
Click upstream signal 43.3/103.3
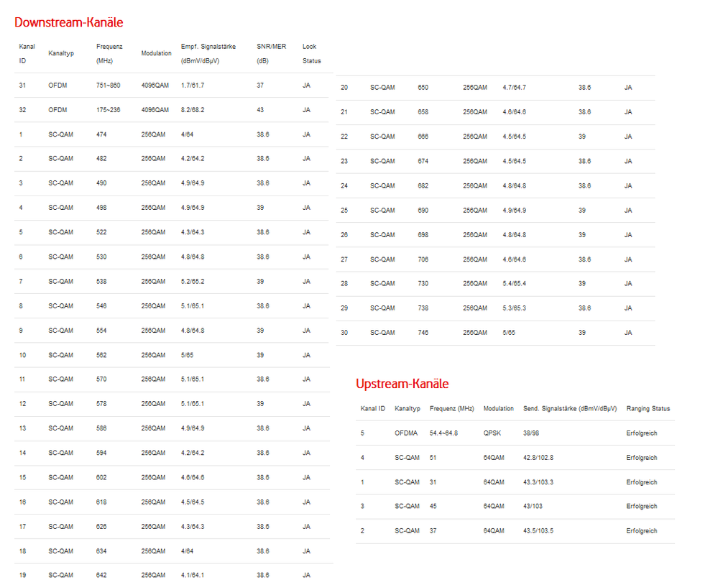[538, 482]
